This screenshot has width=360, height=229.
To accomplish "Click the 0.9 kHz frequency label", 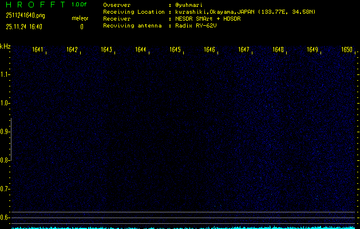I will pos(5,132).
